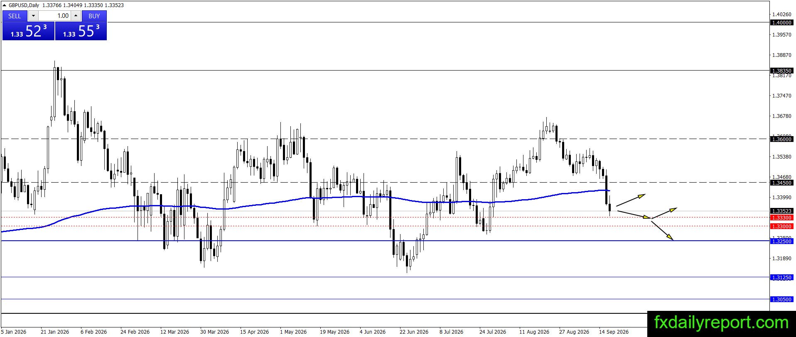Collapse one-click trading panel via triangle icon

pyautogui.click(x=4, y=5)
